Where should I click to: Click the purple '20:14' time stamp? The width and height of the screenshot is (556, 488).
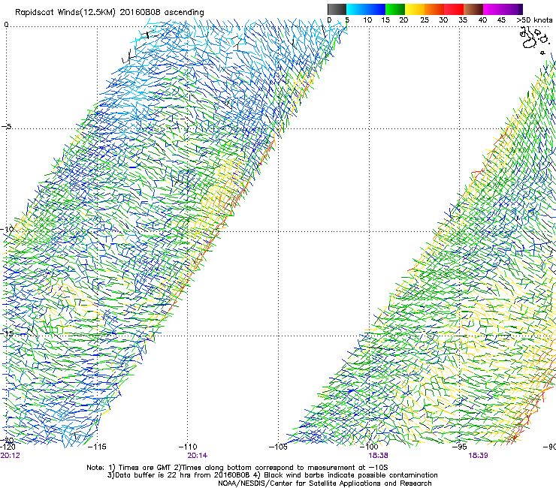point(198,456)
